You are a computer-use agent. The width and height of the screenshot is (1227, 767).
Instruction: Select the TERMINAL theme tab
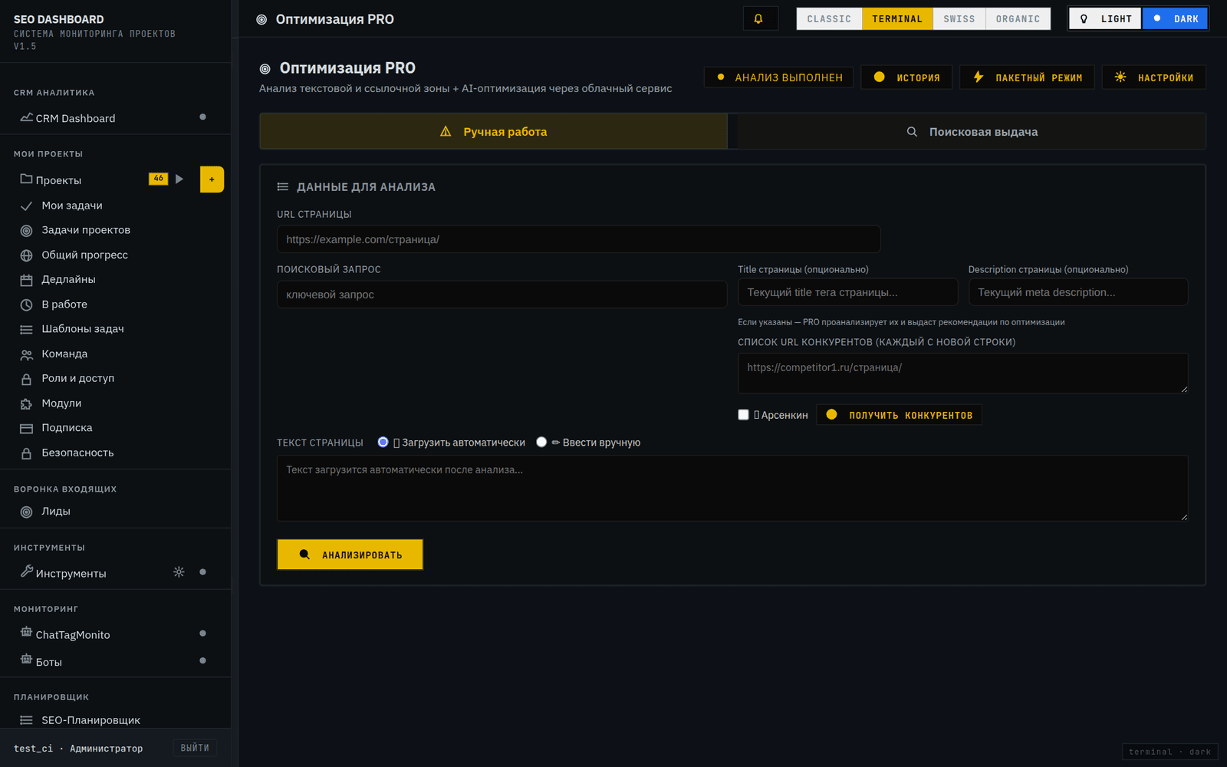pyautogui.click(x=897, y=18)
